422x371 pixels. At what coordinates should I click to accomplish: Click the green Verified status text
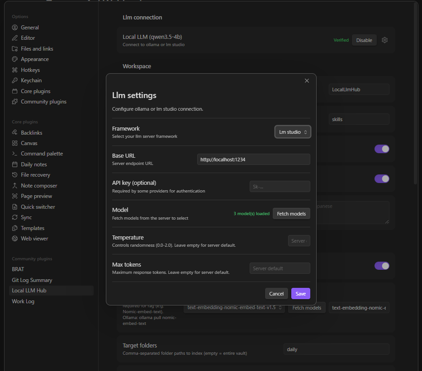pyautogui.click(x=341, y=40)
